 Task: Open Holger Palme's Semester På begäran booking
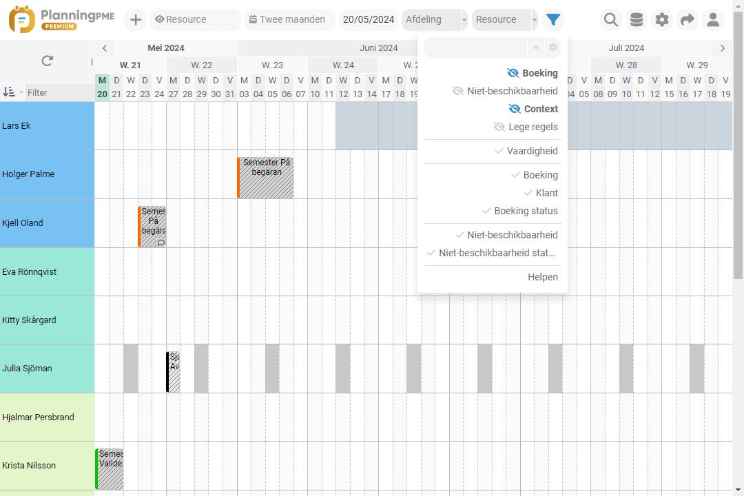[265, 178]
